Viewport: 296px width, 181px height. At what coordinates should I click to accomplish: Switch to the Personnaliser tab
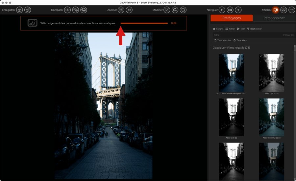[274, 18]
